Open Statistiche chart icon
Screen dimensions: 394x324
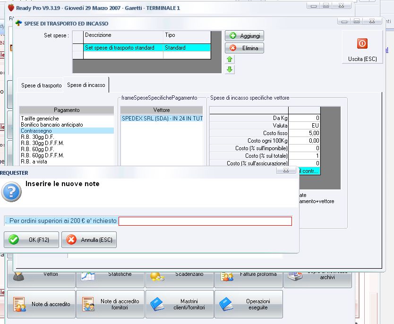(88, 276)
